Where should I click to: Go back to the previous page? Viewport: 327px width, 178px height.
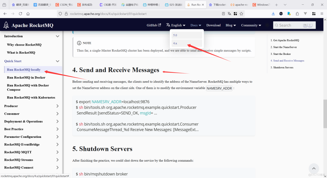[x=5, y=14]
